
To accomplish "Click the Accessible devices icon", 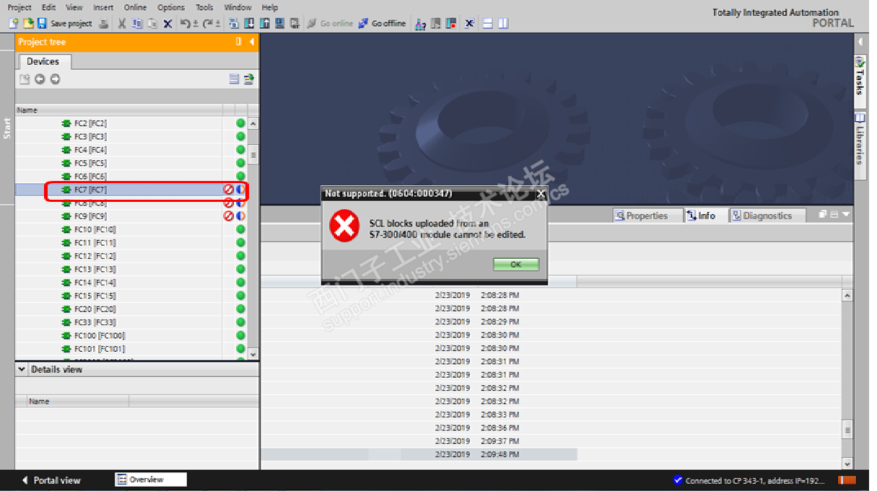I will (x=422, y=23).
